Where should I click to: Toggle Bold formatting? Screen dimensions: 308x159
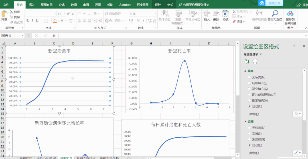tap(27, 21)
